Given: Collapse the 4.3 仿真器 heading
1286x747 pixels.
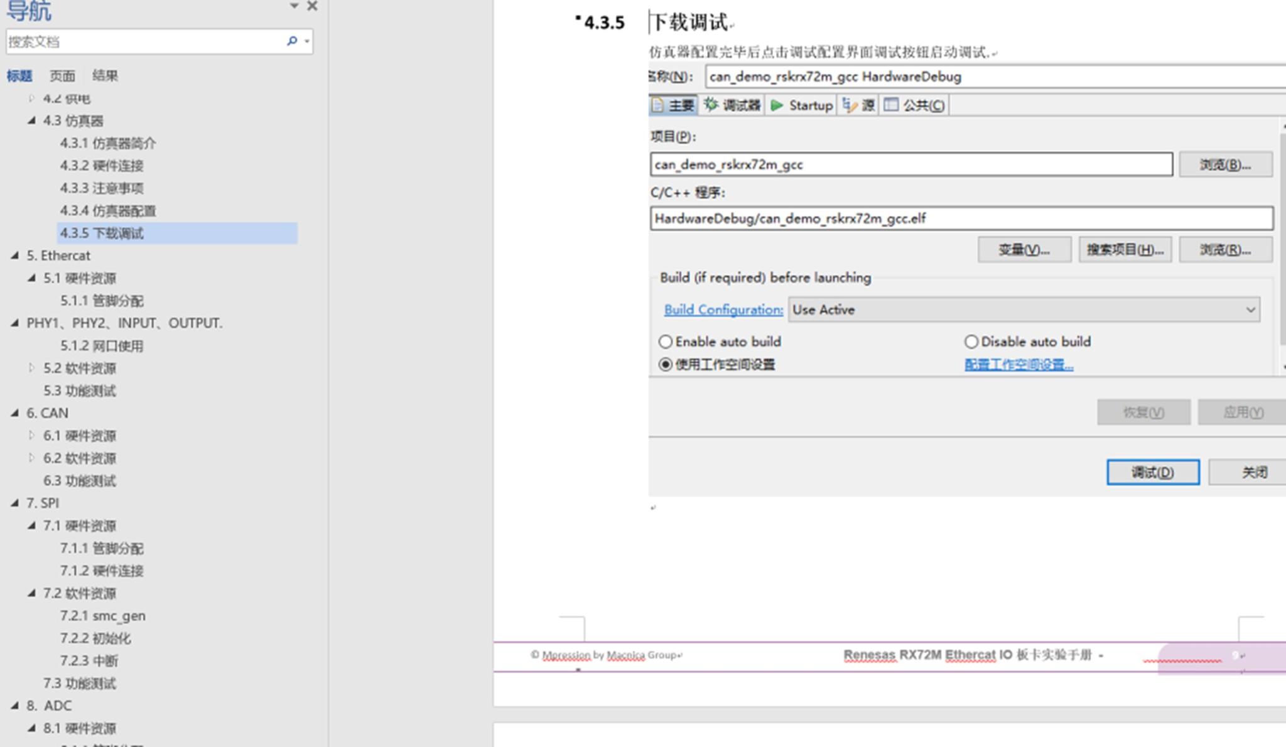Looking at the screenshot, I should click(x=31, y=120).
